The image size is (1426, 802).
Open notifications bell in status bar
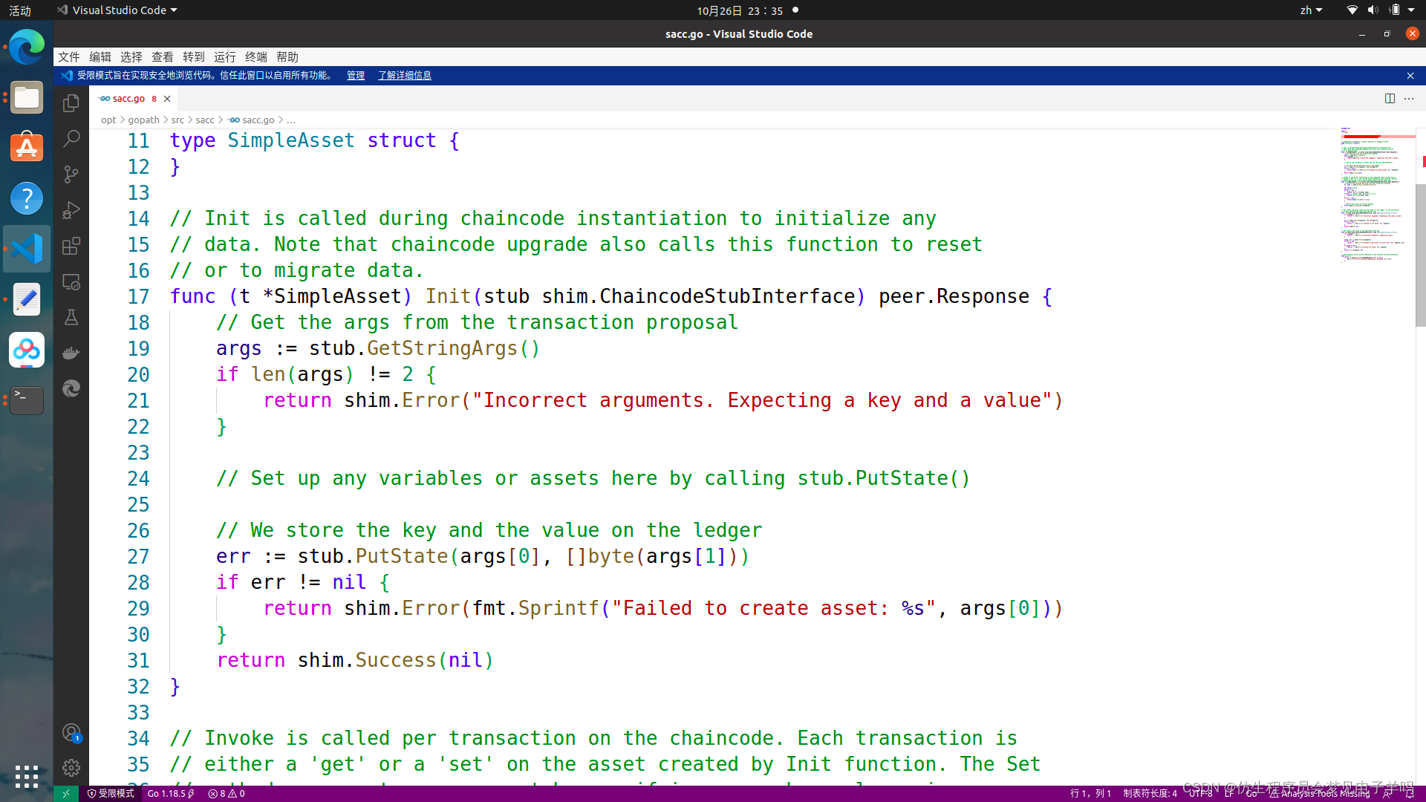tap(1410, 793)
